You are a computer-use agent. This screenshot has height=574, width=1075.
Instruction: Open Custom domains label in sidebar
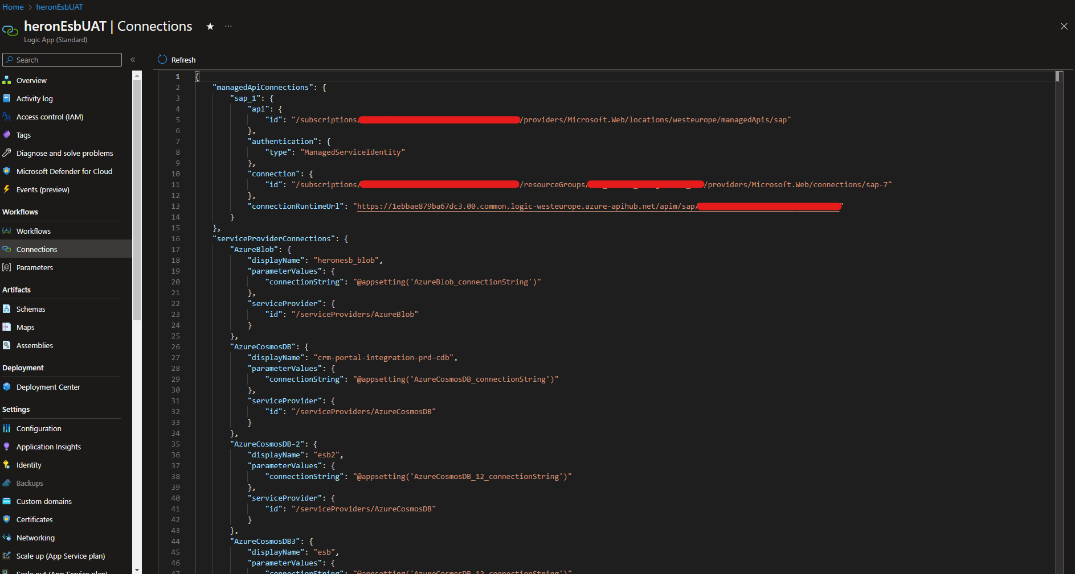click(44, 501)
